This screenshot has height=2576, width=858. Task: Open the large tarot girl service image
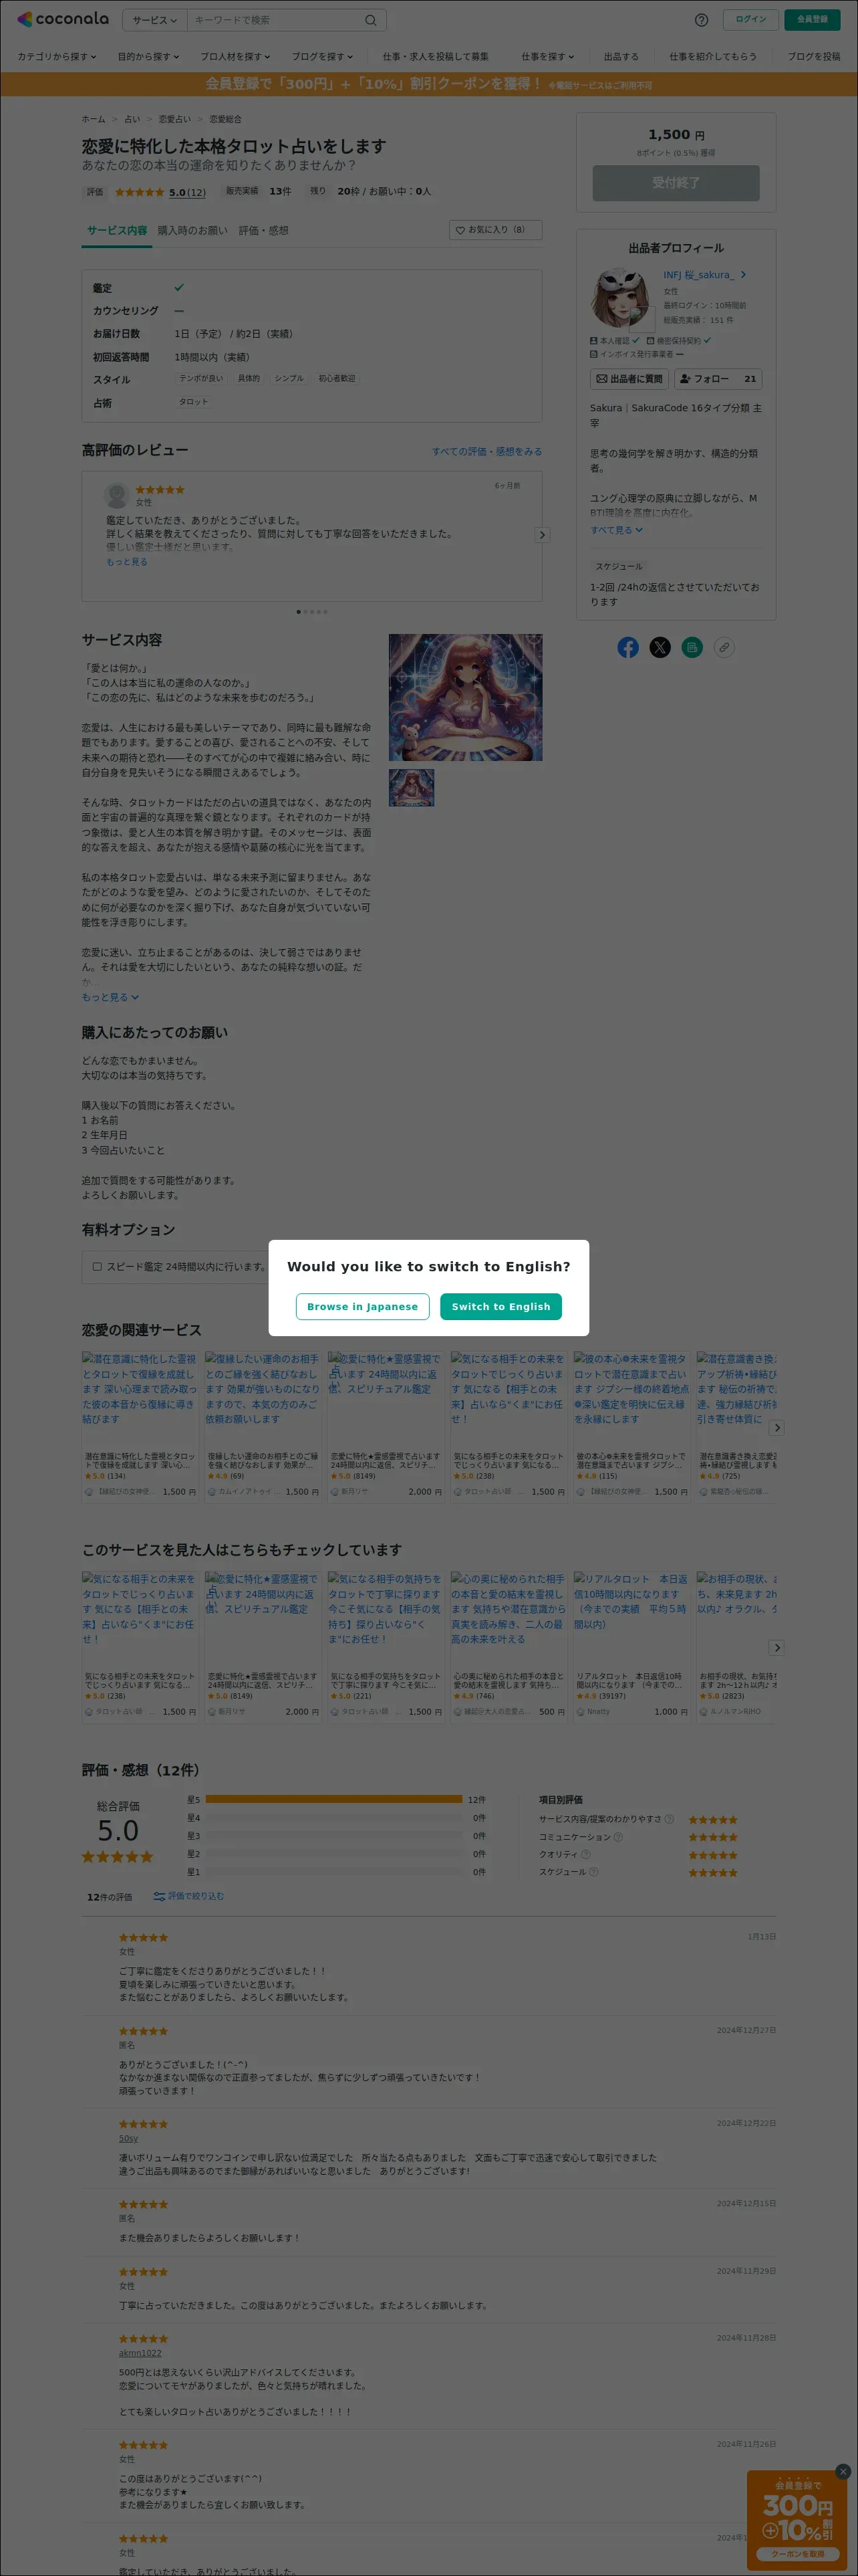tap(466, 697)
